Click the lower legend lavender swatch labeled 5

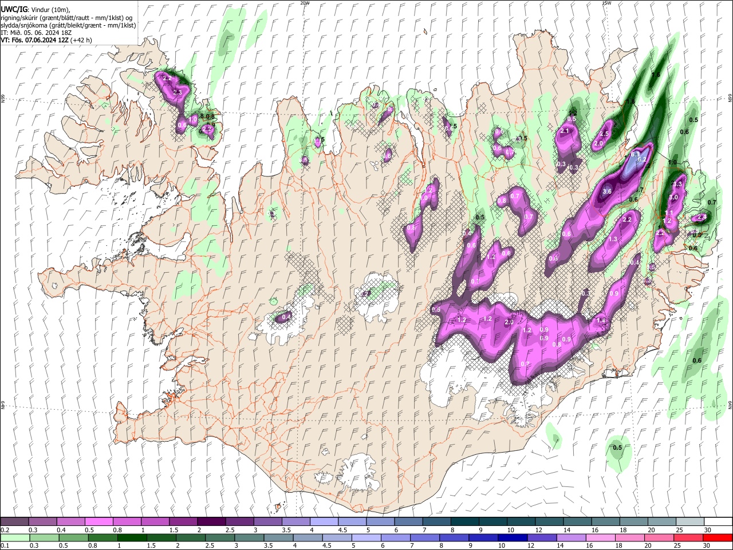366,537
